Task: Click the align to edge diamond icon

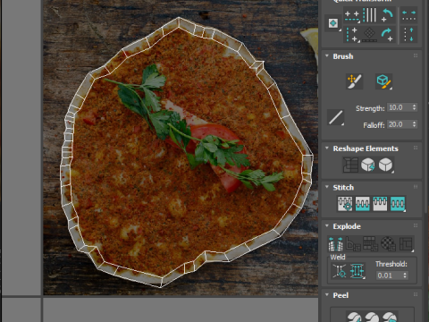Action: [370, 34]
